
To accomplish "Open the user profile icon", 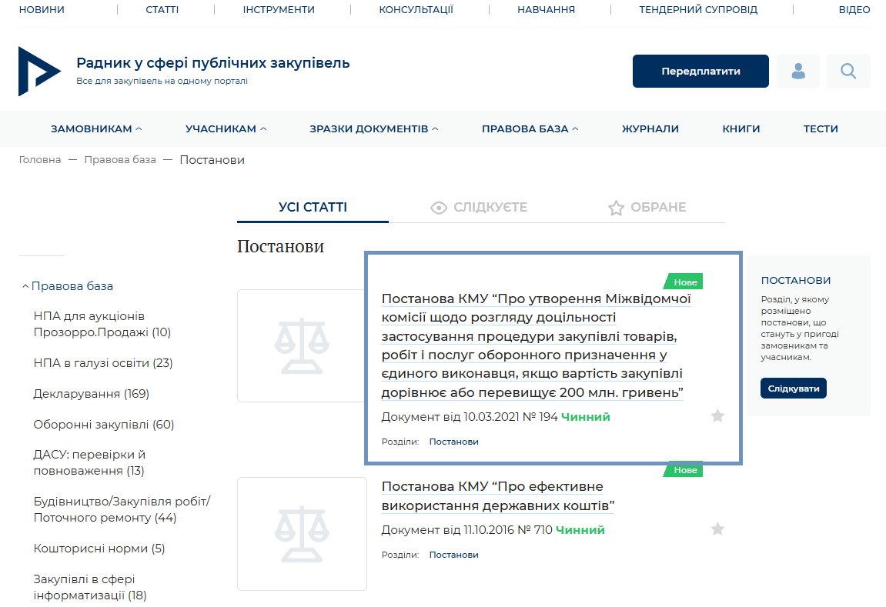I will coord(798,72).
